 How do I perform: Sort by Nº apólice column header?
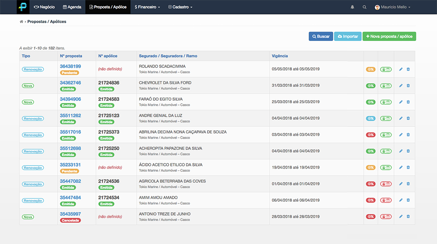[x=108, y=56]
